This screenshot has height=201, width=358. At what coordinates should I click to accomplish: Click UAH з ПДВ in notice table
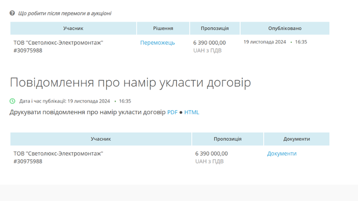(209, 161)
